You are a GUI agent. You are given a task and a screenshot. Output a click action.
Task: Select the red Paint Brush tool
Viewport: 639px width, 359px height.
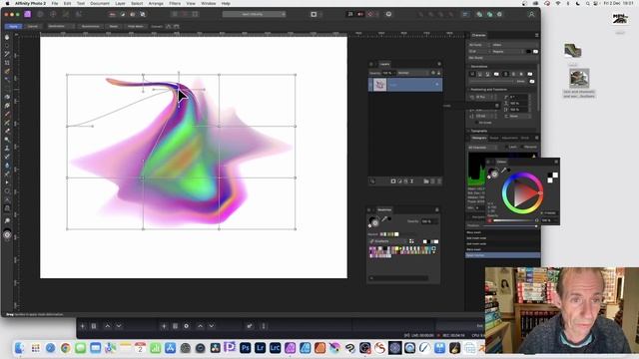click(x=7, y=114)
